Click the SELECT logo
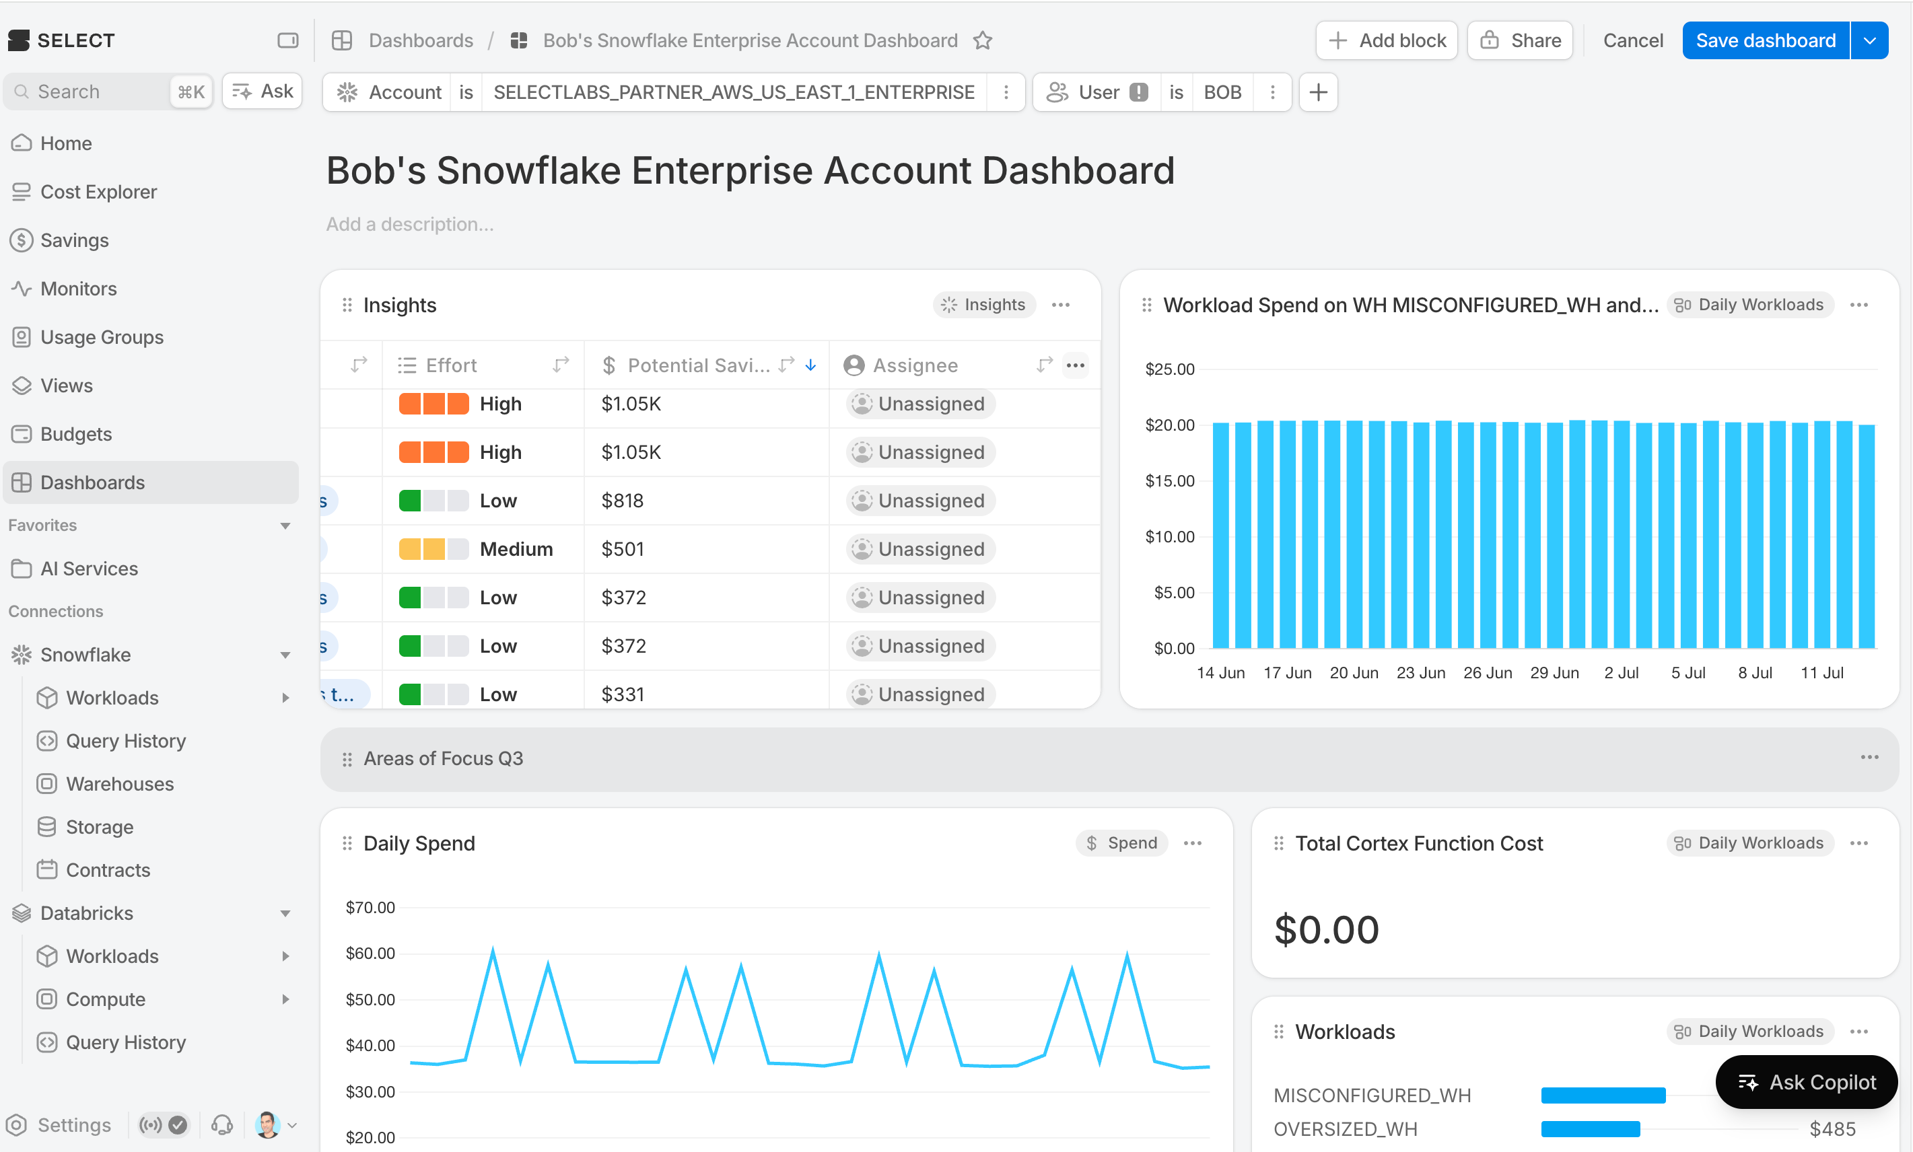The height and width of the screenshot is (1152, 1913). [61, 40]
